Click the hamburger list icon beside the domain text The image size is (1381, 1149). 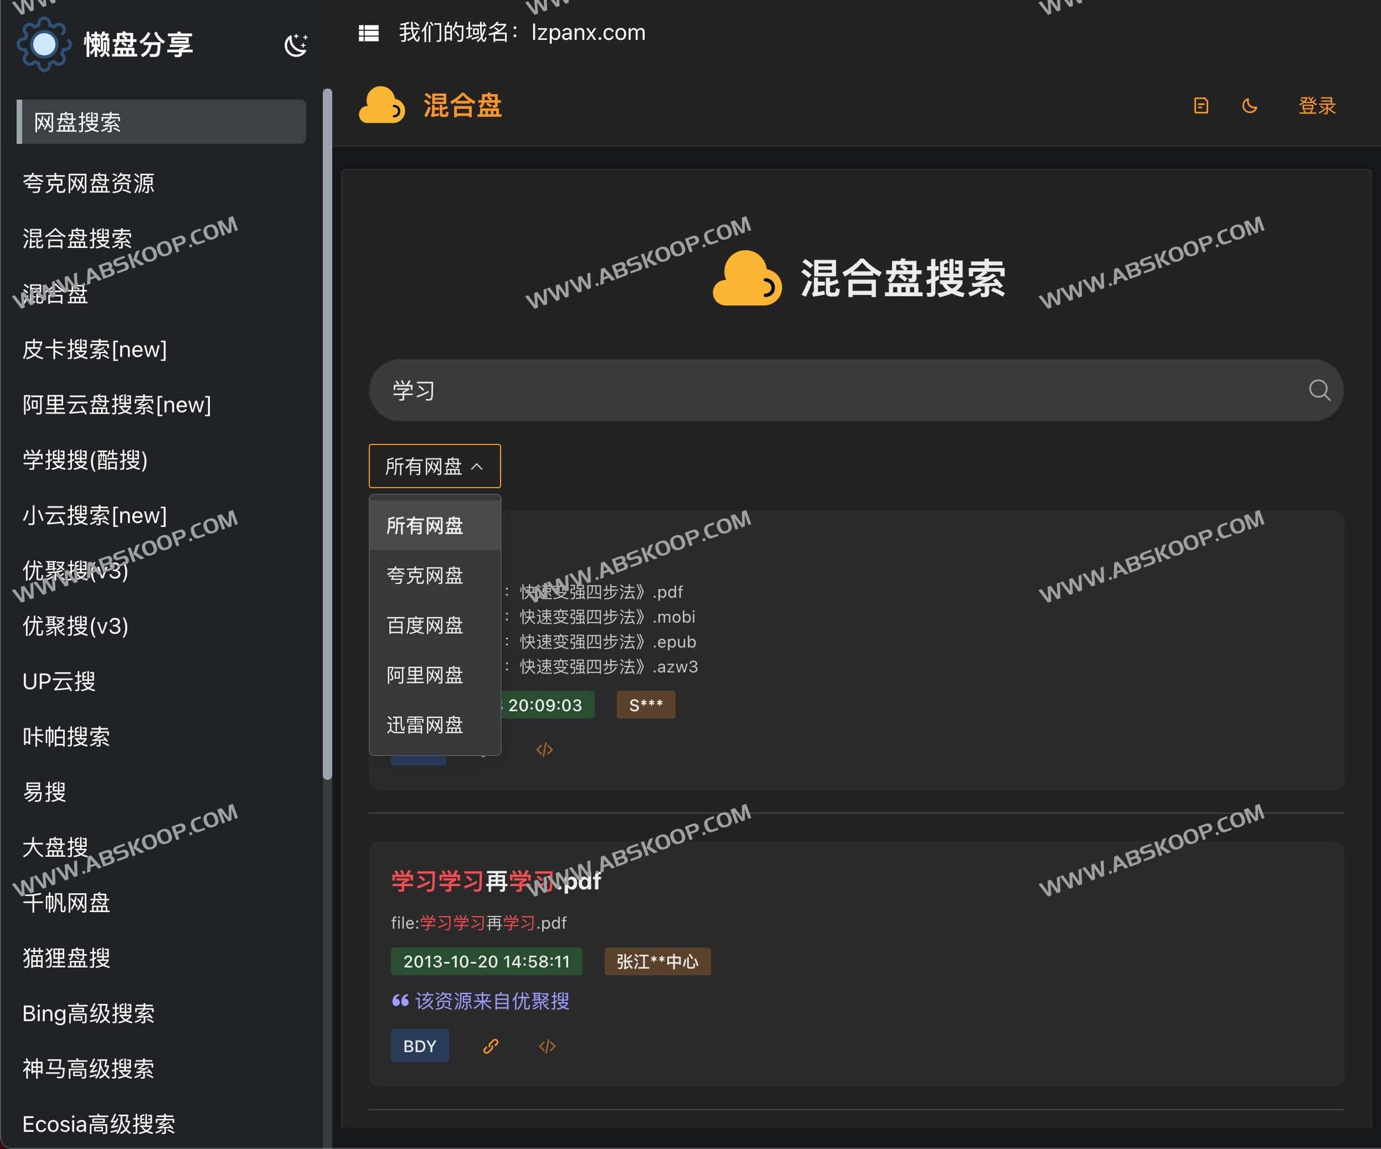point(369,32)
